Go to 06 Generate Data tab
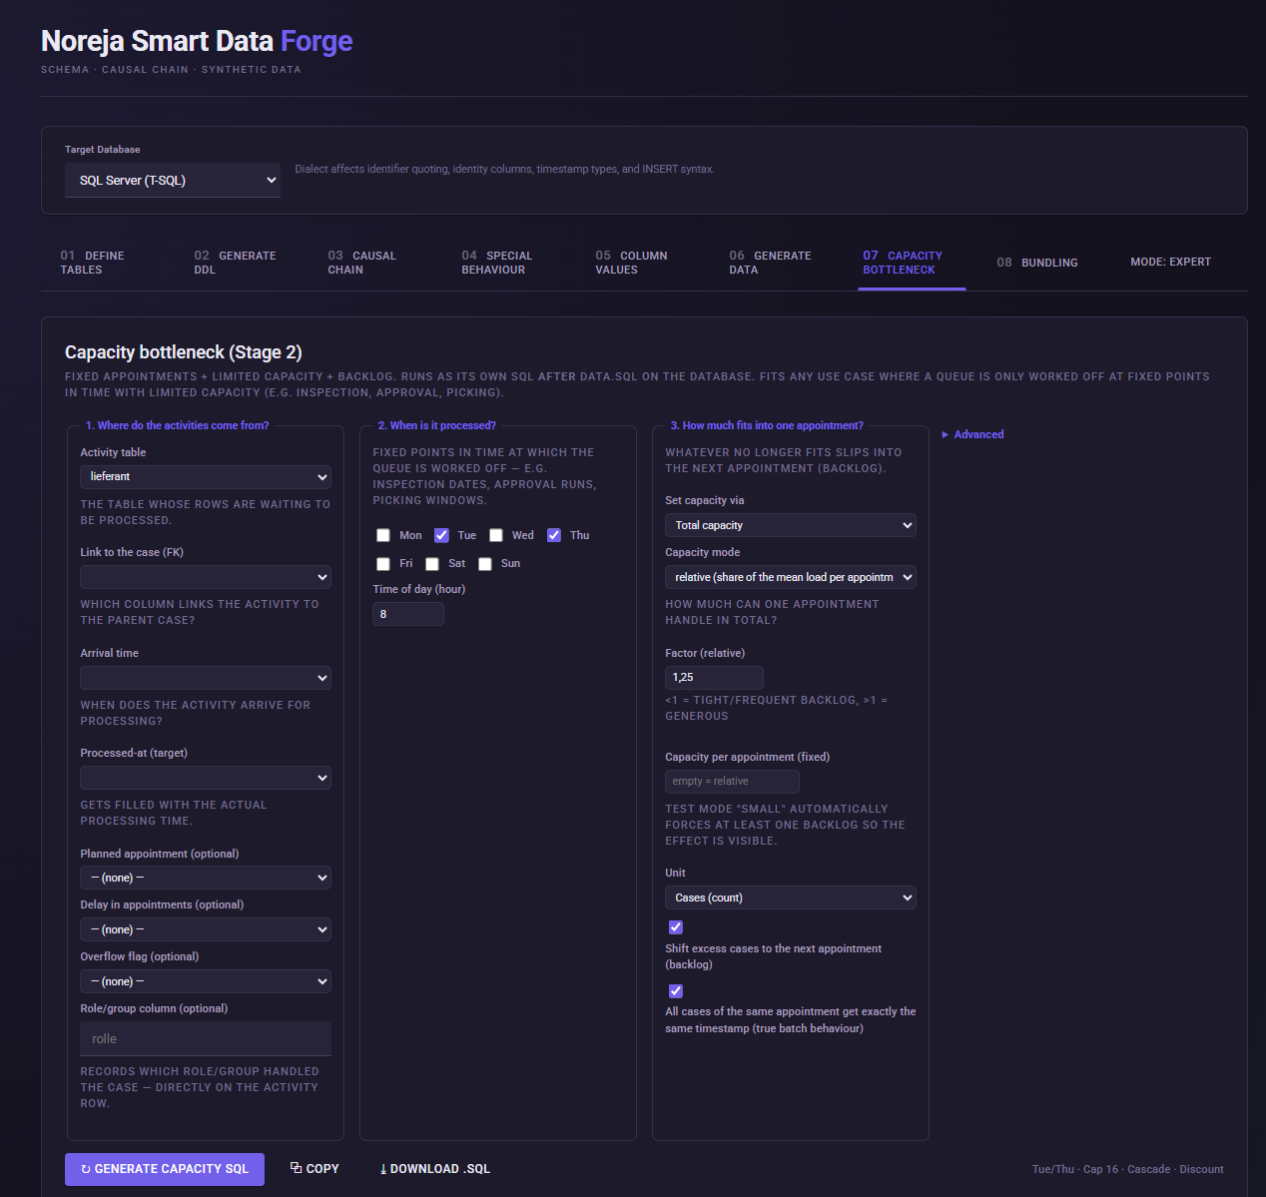 click(x=771, y=263)
